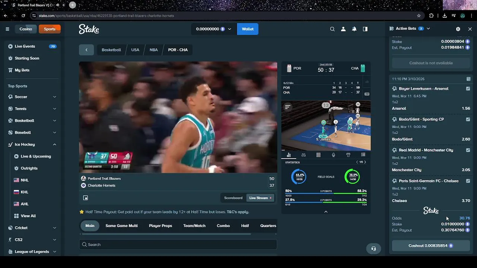The height and width of the screenshot is (268, 477).
Task: Switch to Live Stream view
Action: pos(260,198)
